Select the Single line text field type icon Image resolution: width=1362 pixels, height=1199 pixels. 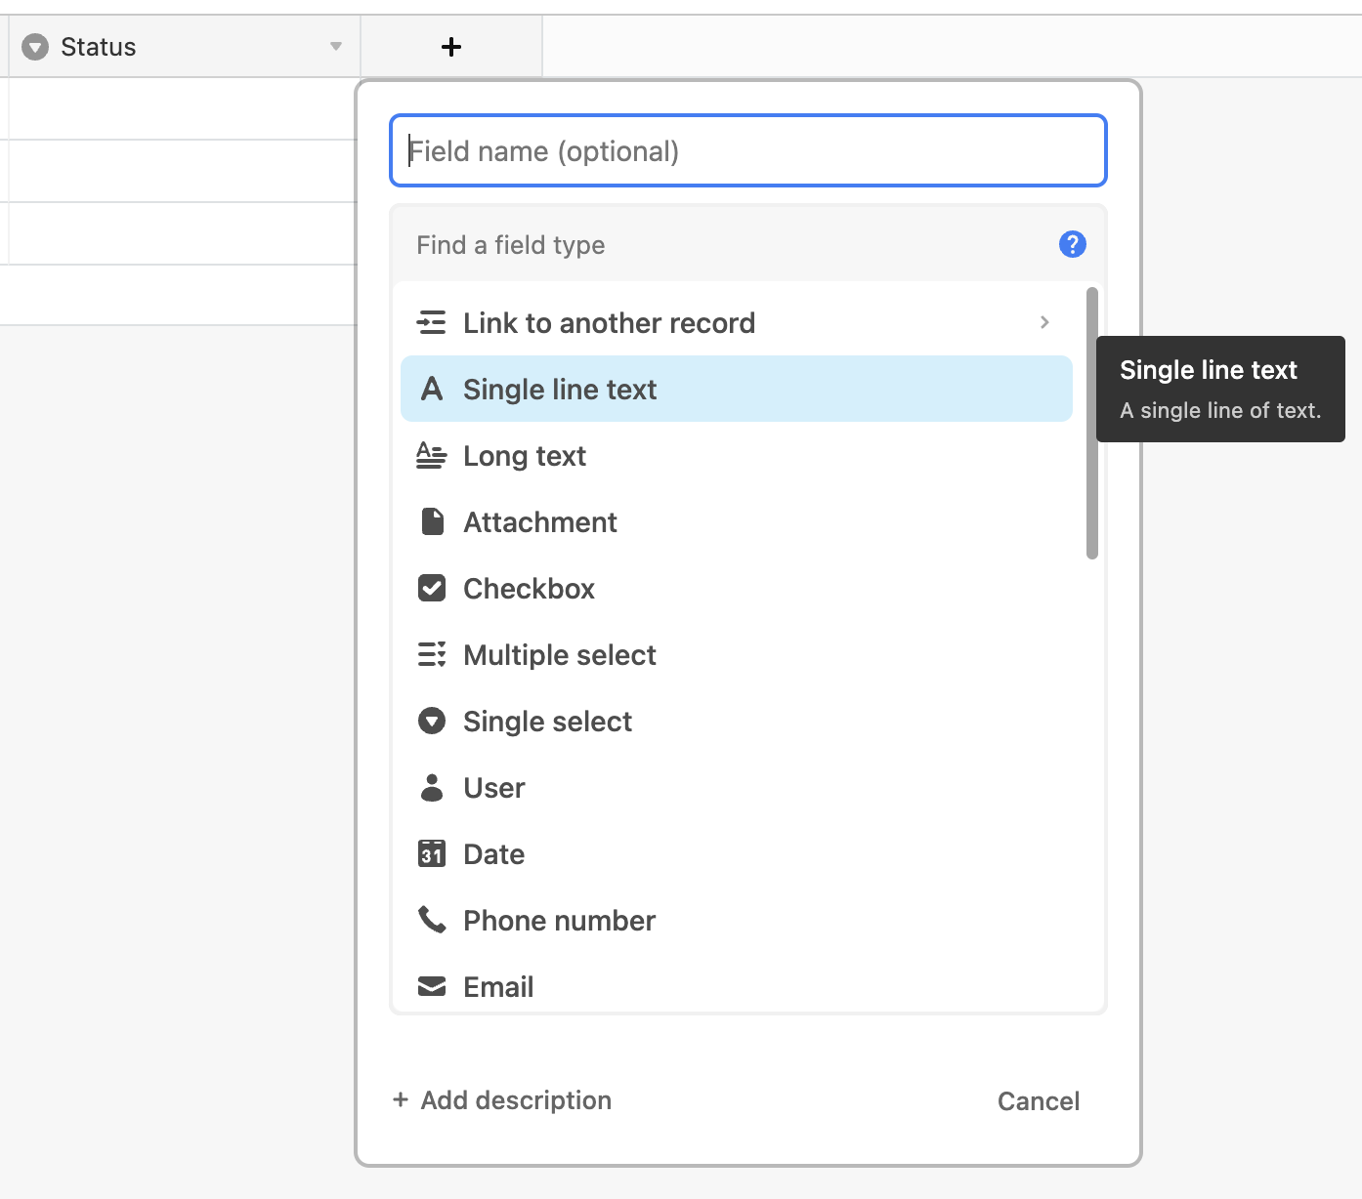[433, 389]
